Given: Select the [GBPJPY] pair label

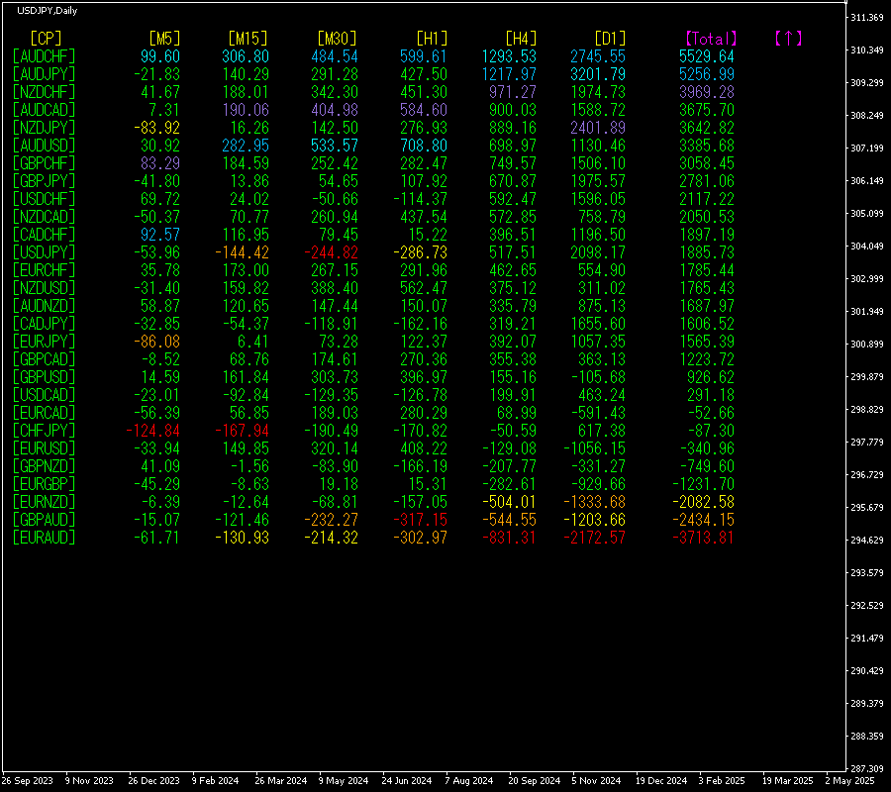Looking at the screenshot, I should (44, 181).
